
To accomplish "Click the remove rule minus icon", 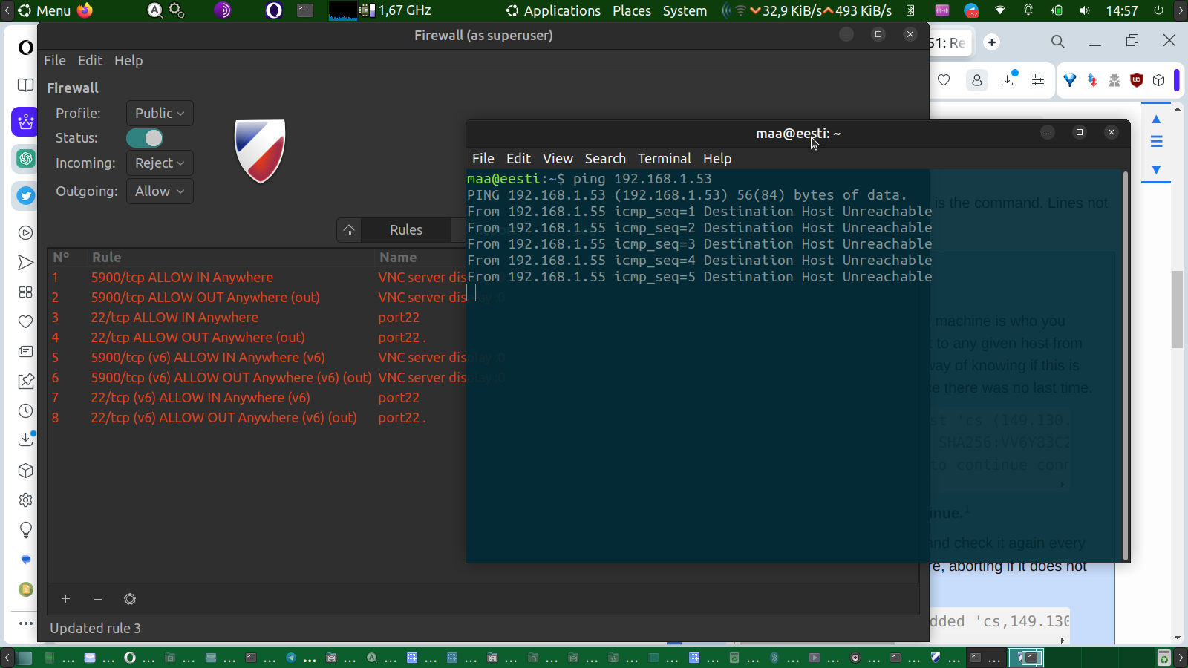I will click(98, 599).
